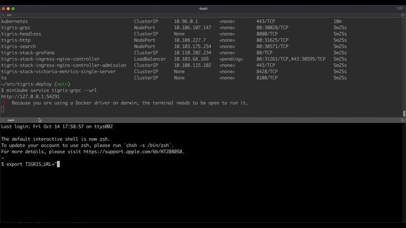Viewport: 406px width, 228px height.
Task: Click the 'tigris-grpc' service name in list
Action: pos(16,28)
